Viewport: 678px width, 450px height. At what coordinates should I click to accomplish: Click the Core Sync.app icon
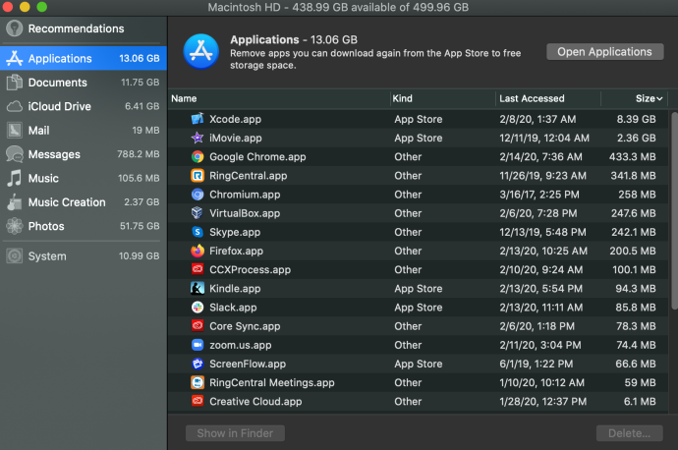coord(198,326)
